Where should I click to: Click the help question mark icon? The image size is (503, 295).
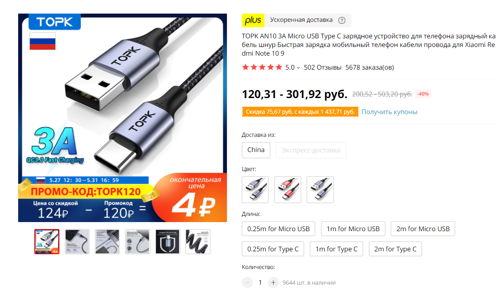coord(342,20)
